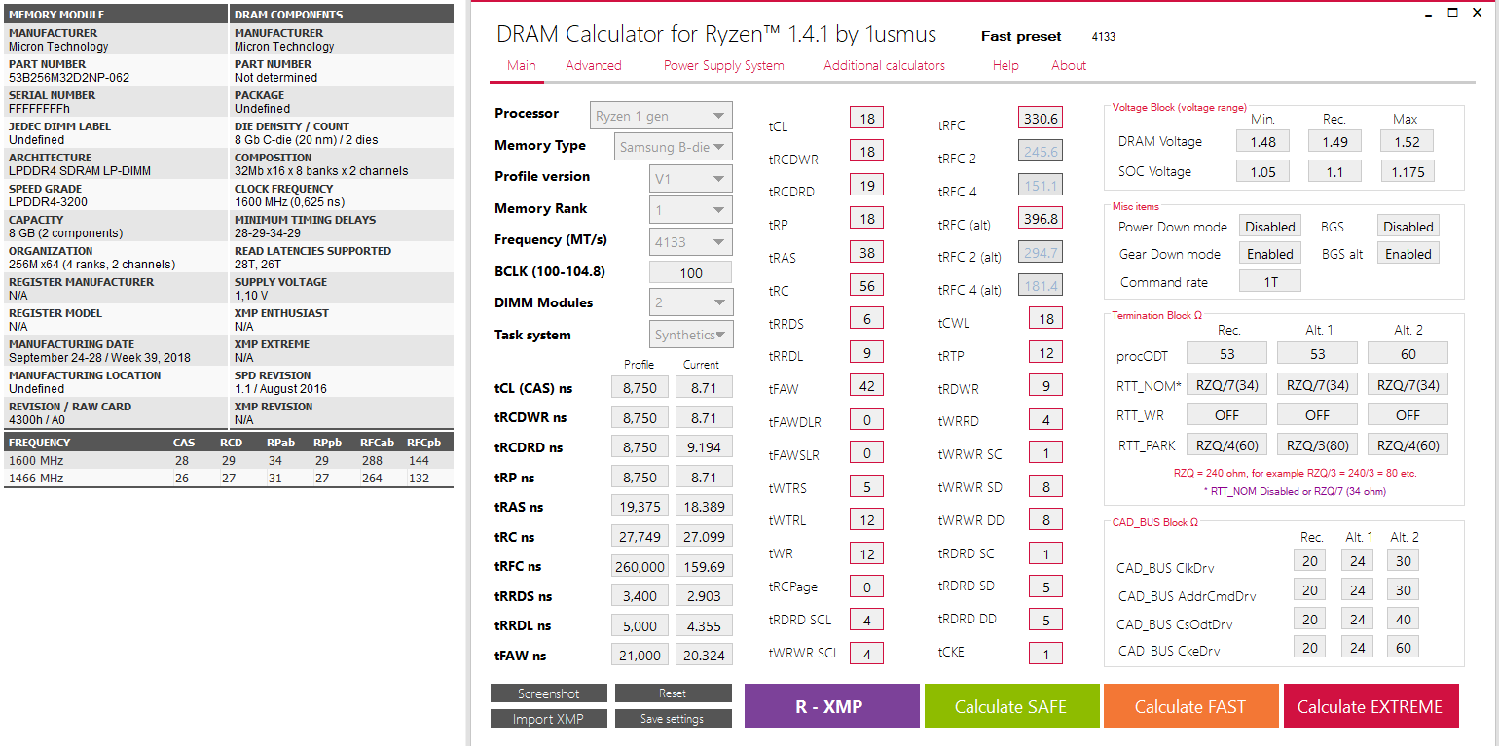Open the Memory Rank dropdown
The height and width of the screenshot is (746, 1499).
[691, 210]
